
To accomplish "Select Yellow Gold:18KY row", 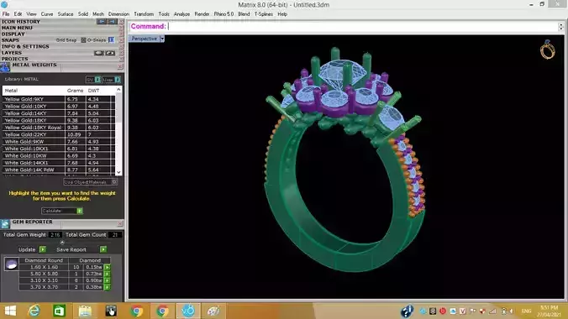I will (59, 120).
